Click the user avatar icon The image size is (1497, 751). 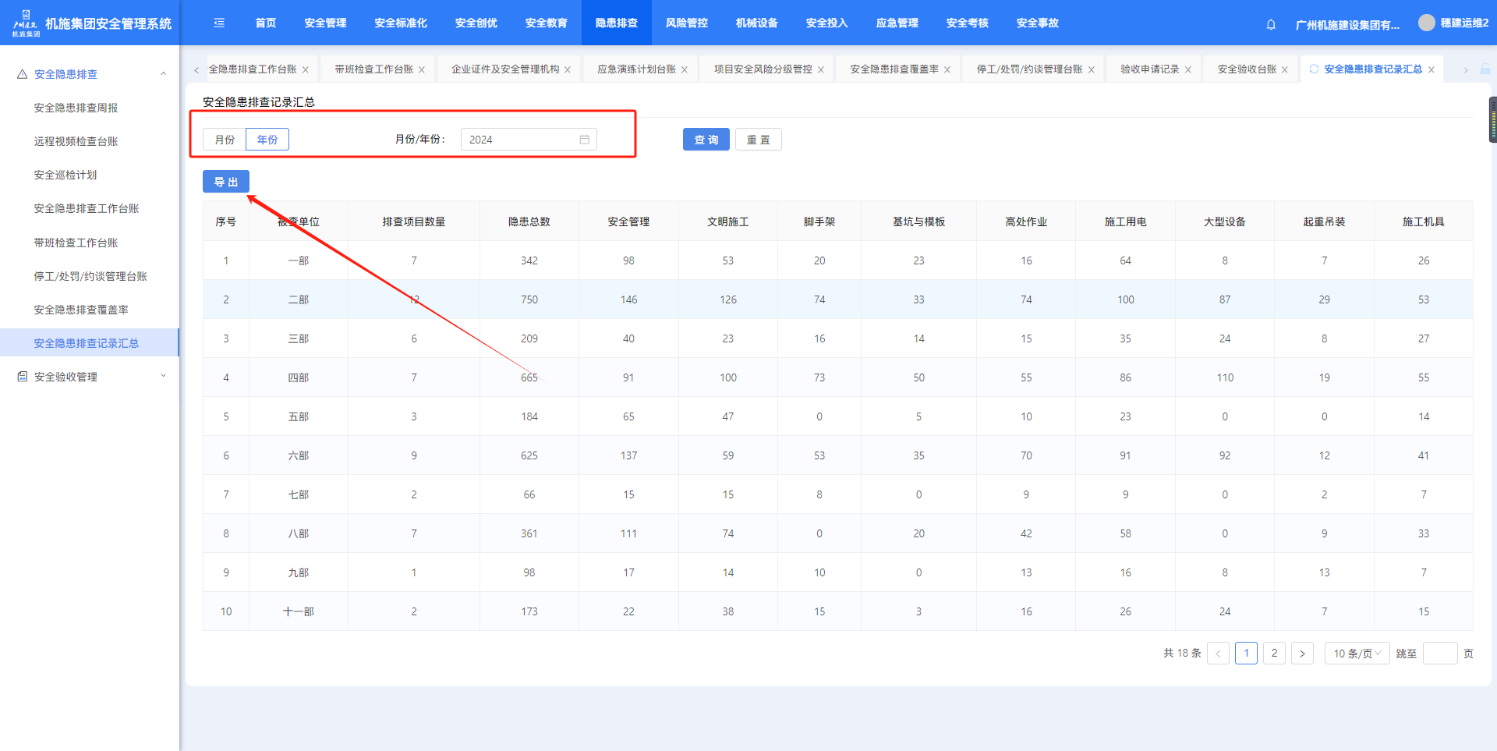pos(1426,23)
